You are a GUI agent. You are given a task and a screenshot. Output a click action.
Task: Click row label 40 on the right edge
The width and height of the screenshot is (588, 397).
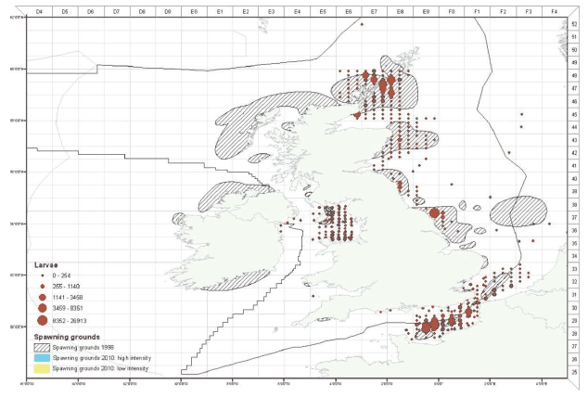[x=574, y=179]
